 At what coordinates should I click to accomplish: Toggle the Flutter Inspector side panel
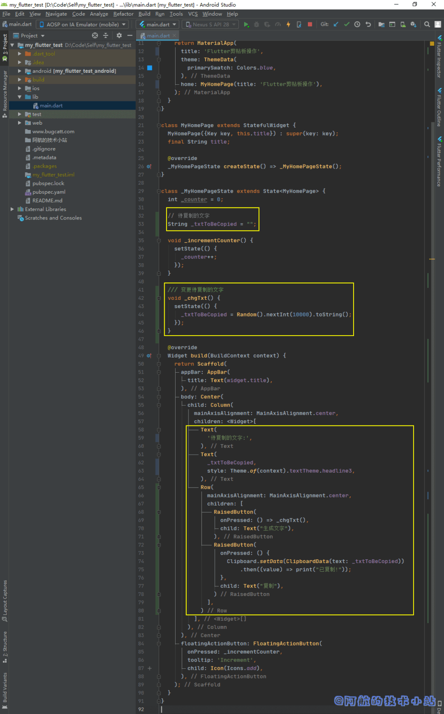(x=439, y=56)
